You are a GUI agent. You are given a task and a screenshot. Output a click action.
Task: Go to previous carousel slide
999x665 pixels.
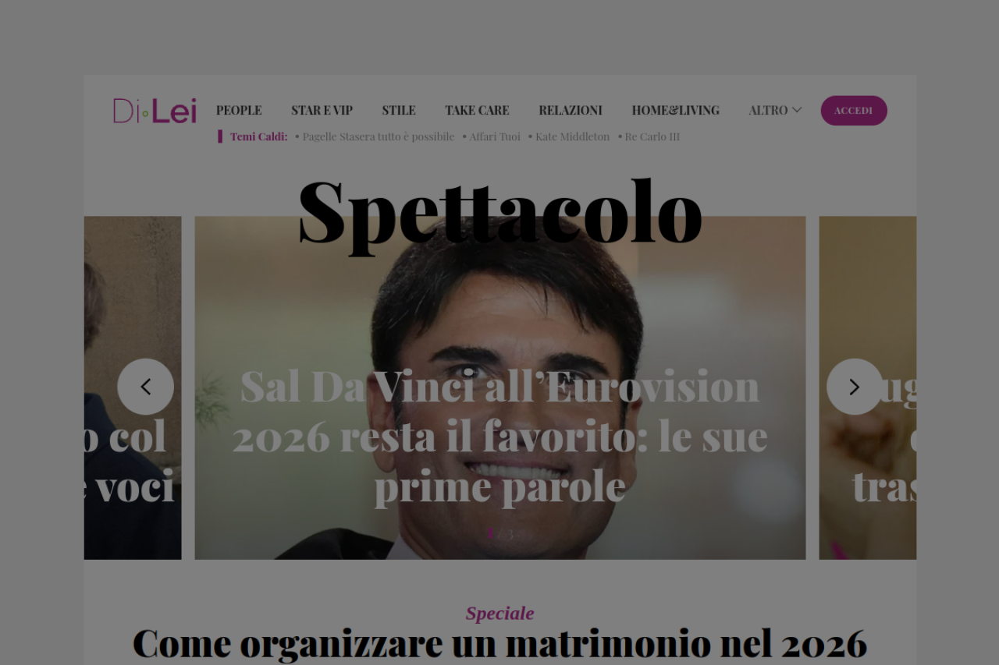[x=146, y=387]
